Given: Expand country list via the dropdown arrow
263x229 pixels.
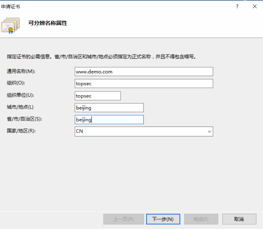Looking at the screenshot, I should point(209,131).
